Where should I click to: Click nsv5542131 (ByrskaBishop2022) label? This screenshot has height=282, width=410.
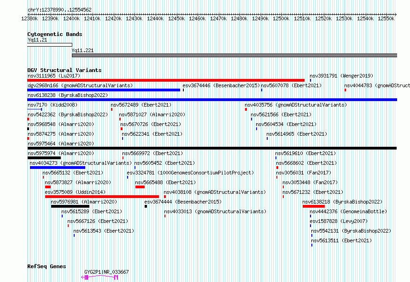coord(351,231)
